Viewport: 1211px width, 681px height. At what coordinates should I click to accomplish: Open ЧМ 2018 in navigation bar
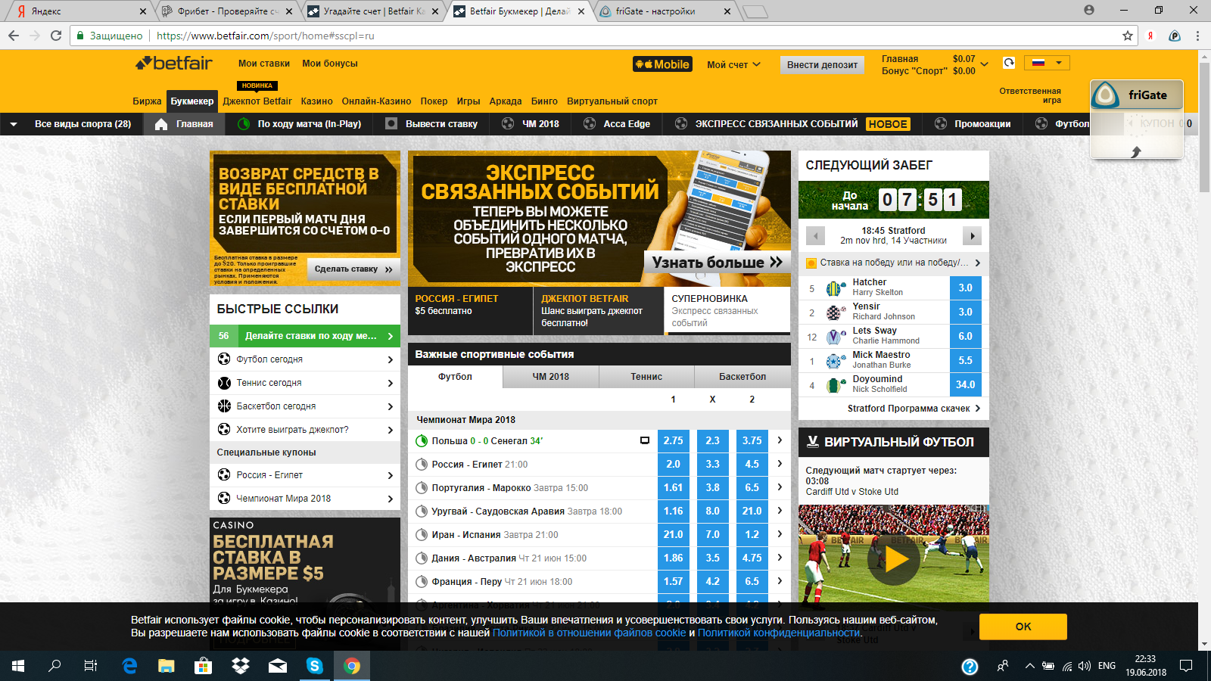point(531,124)
